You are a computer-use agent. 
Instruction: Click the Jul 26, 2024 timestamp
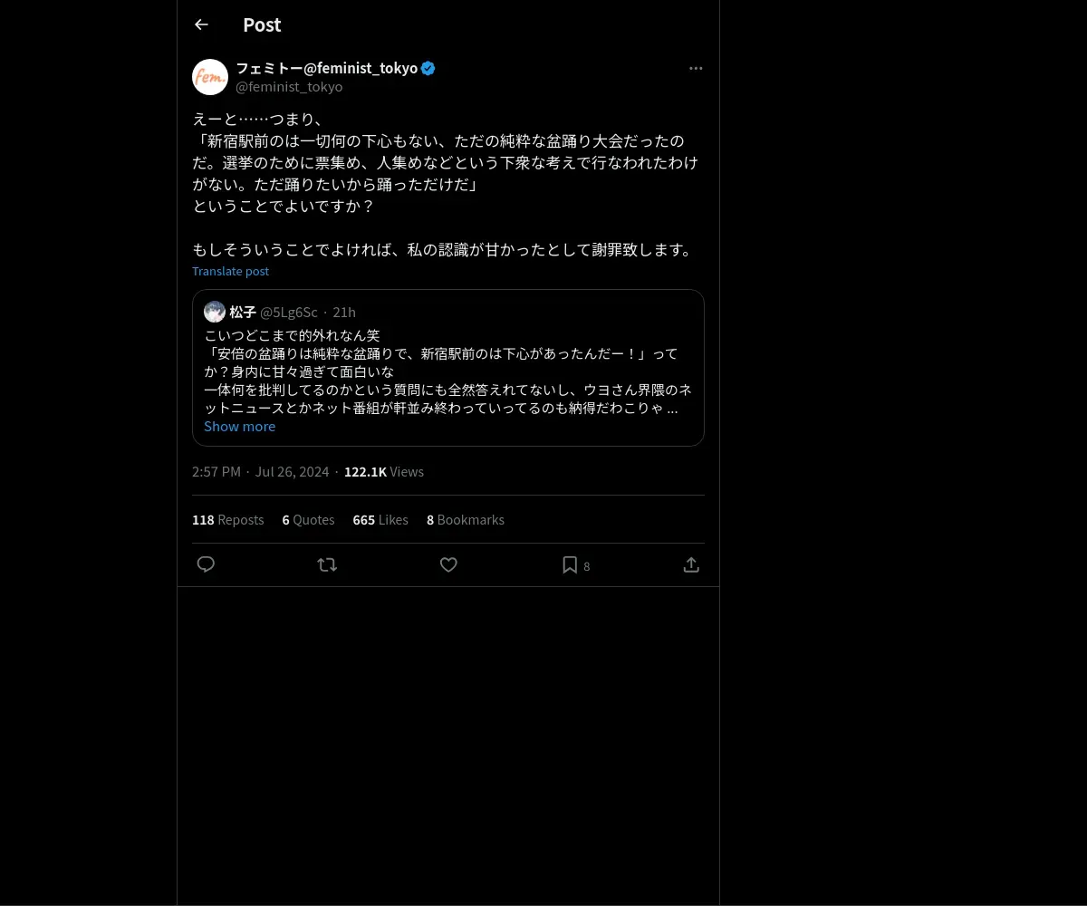[x=292, y=471]
